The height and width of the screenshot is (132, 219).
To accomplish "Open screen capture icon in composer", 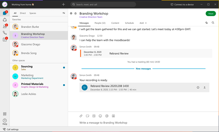I will [87, 116].
